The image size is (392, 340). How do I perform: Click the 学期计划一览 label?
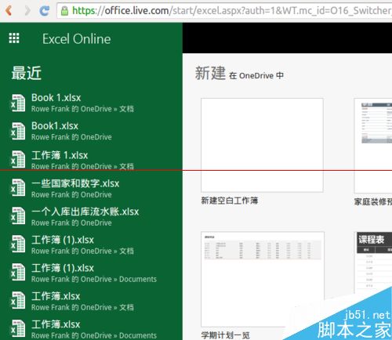tap(225, 335)
